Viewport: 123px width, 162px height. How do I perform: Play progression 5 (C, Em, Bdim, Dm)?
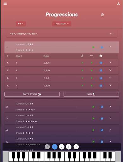tap(93, 142)
